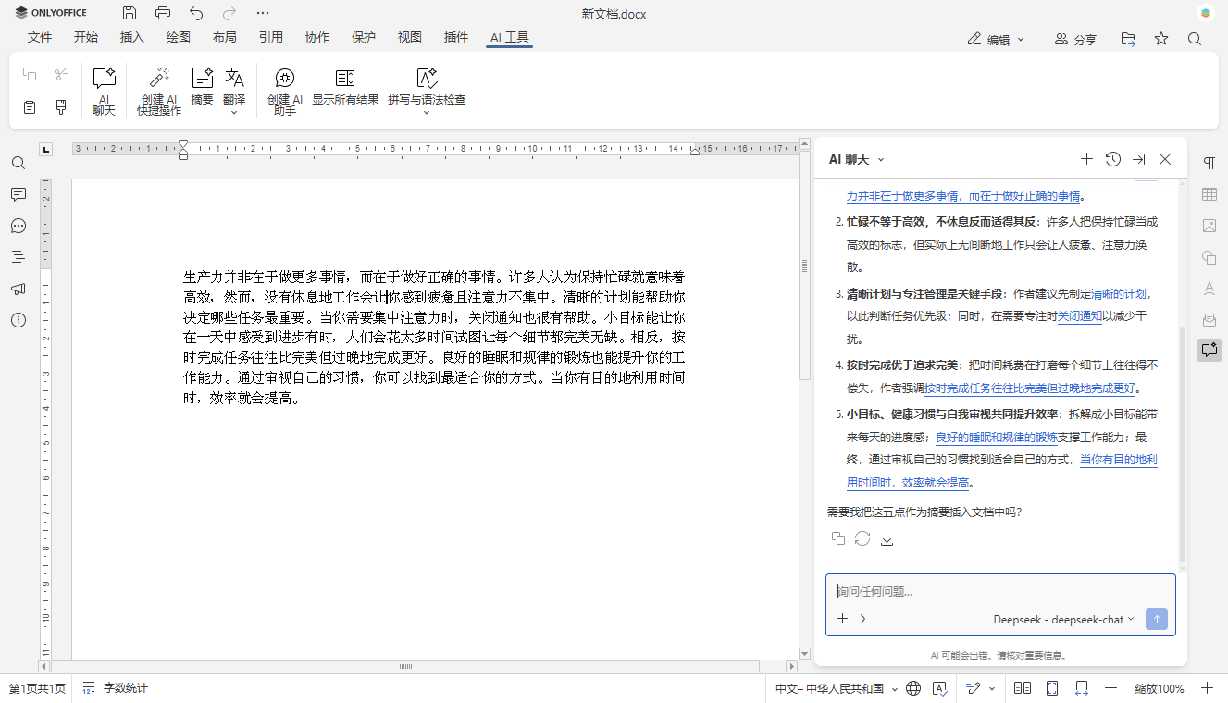Open 中文- 中华人民共和国 language selector
Image resolution: width=1228 pixels, height=703 pixels.
(837, 688)
